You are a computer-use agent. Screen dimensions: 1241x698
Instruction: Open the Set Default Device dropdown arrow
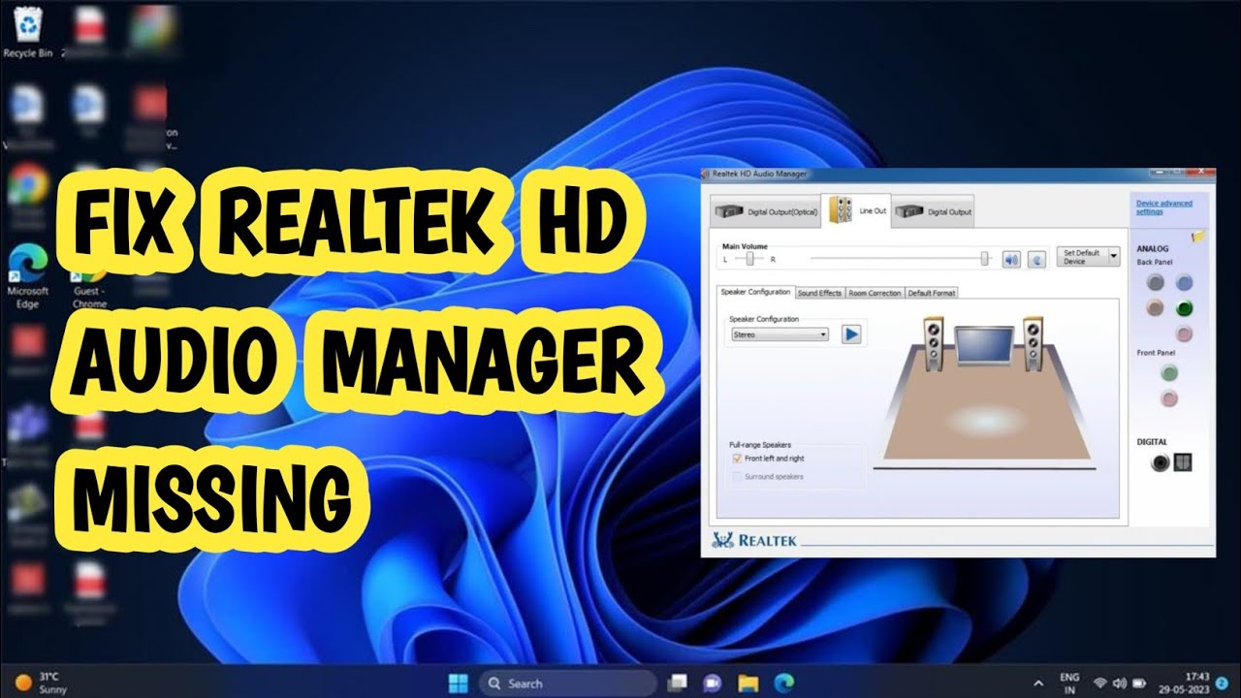pyautogui.click(x=1114, y=257)
